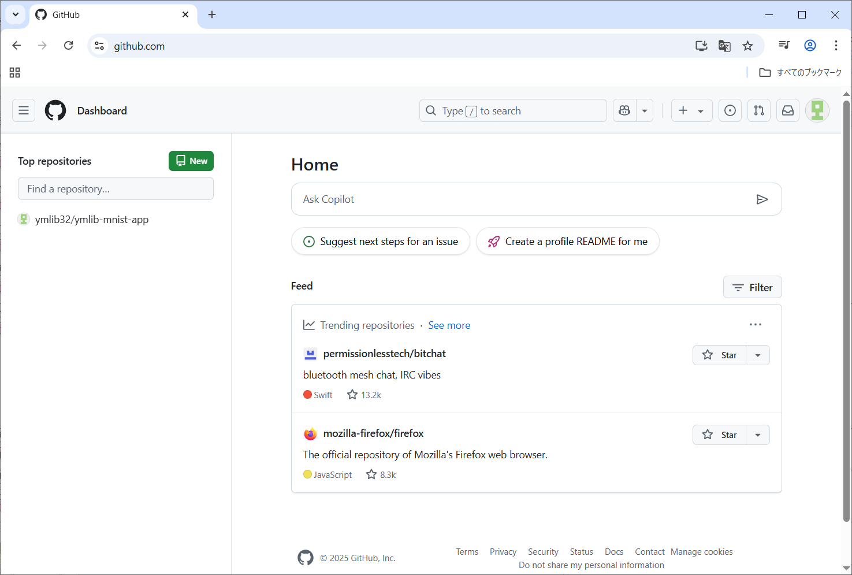The height and width of the screenshot is (575, 852).
Task: Open the user profile avatar menu
Action: click(x=817, y=110)
